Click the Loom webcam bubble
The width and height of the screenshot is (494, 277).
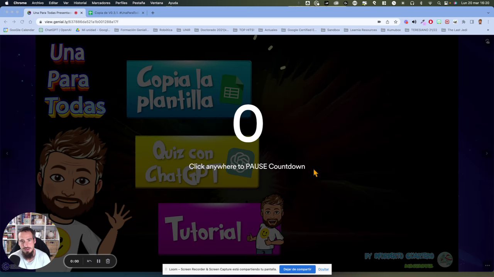(31, 240)
